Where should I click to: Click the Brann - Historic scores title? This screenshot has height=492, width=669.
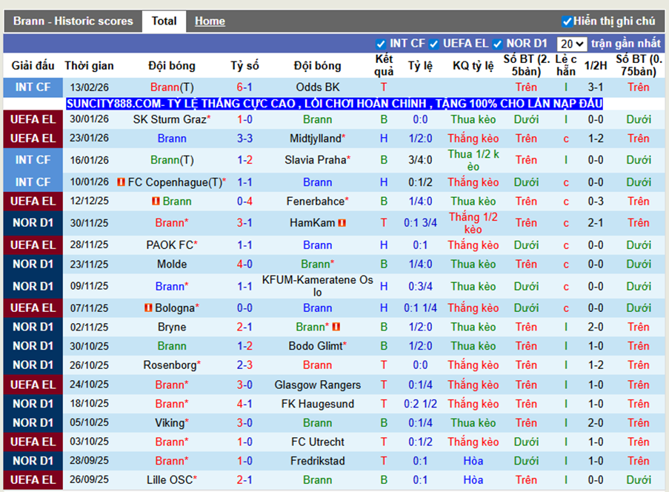[x=73, y=21]
